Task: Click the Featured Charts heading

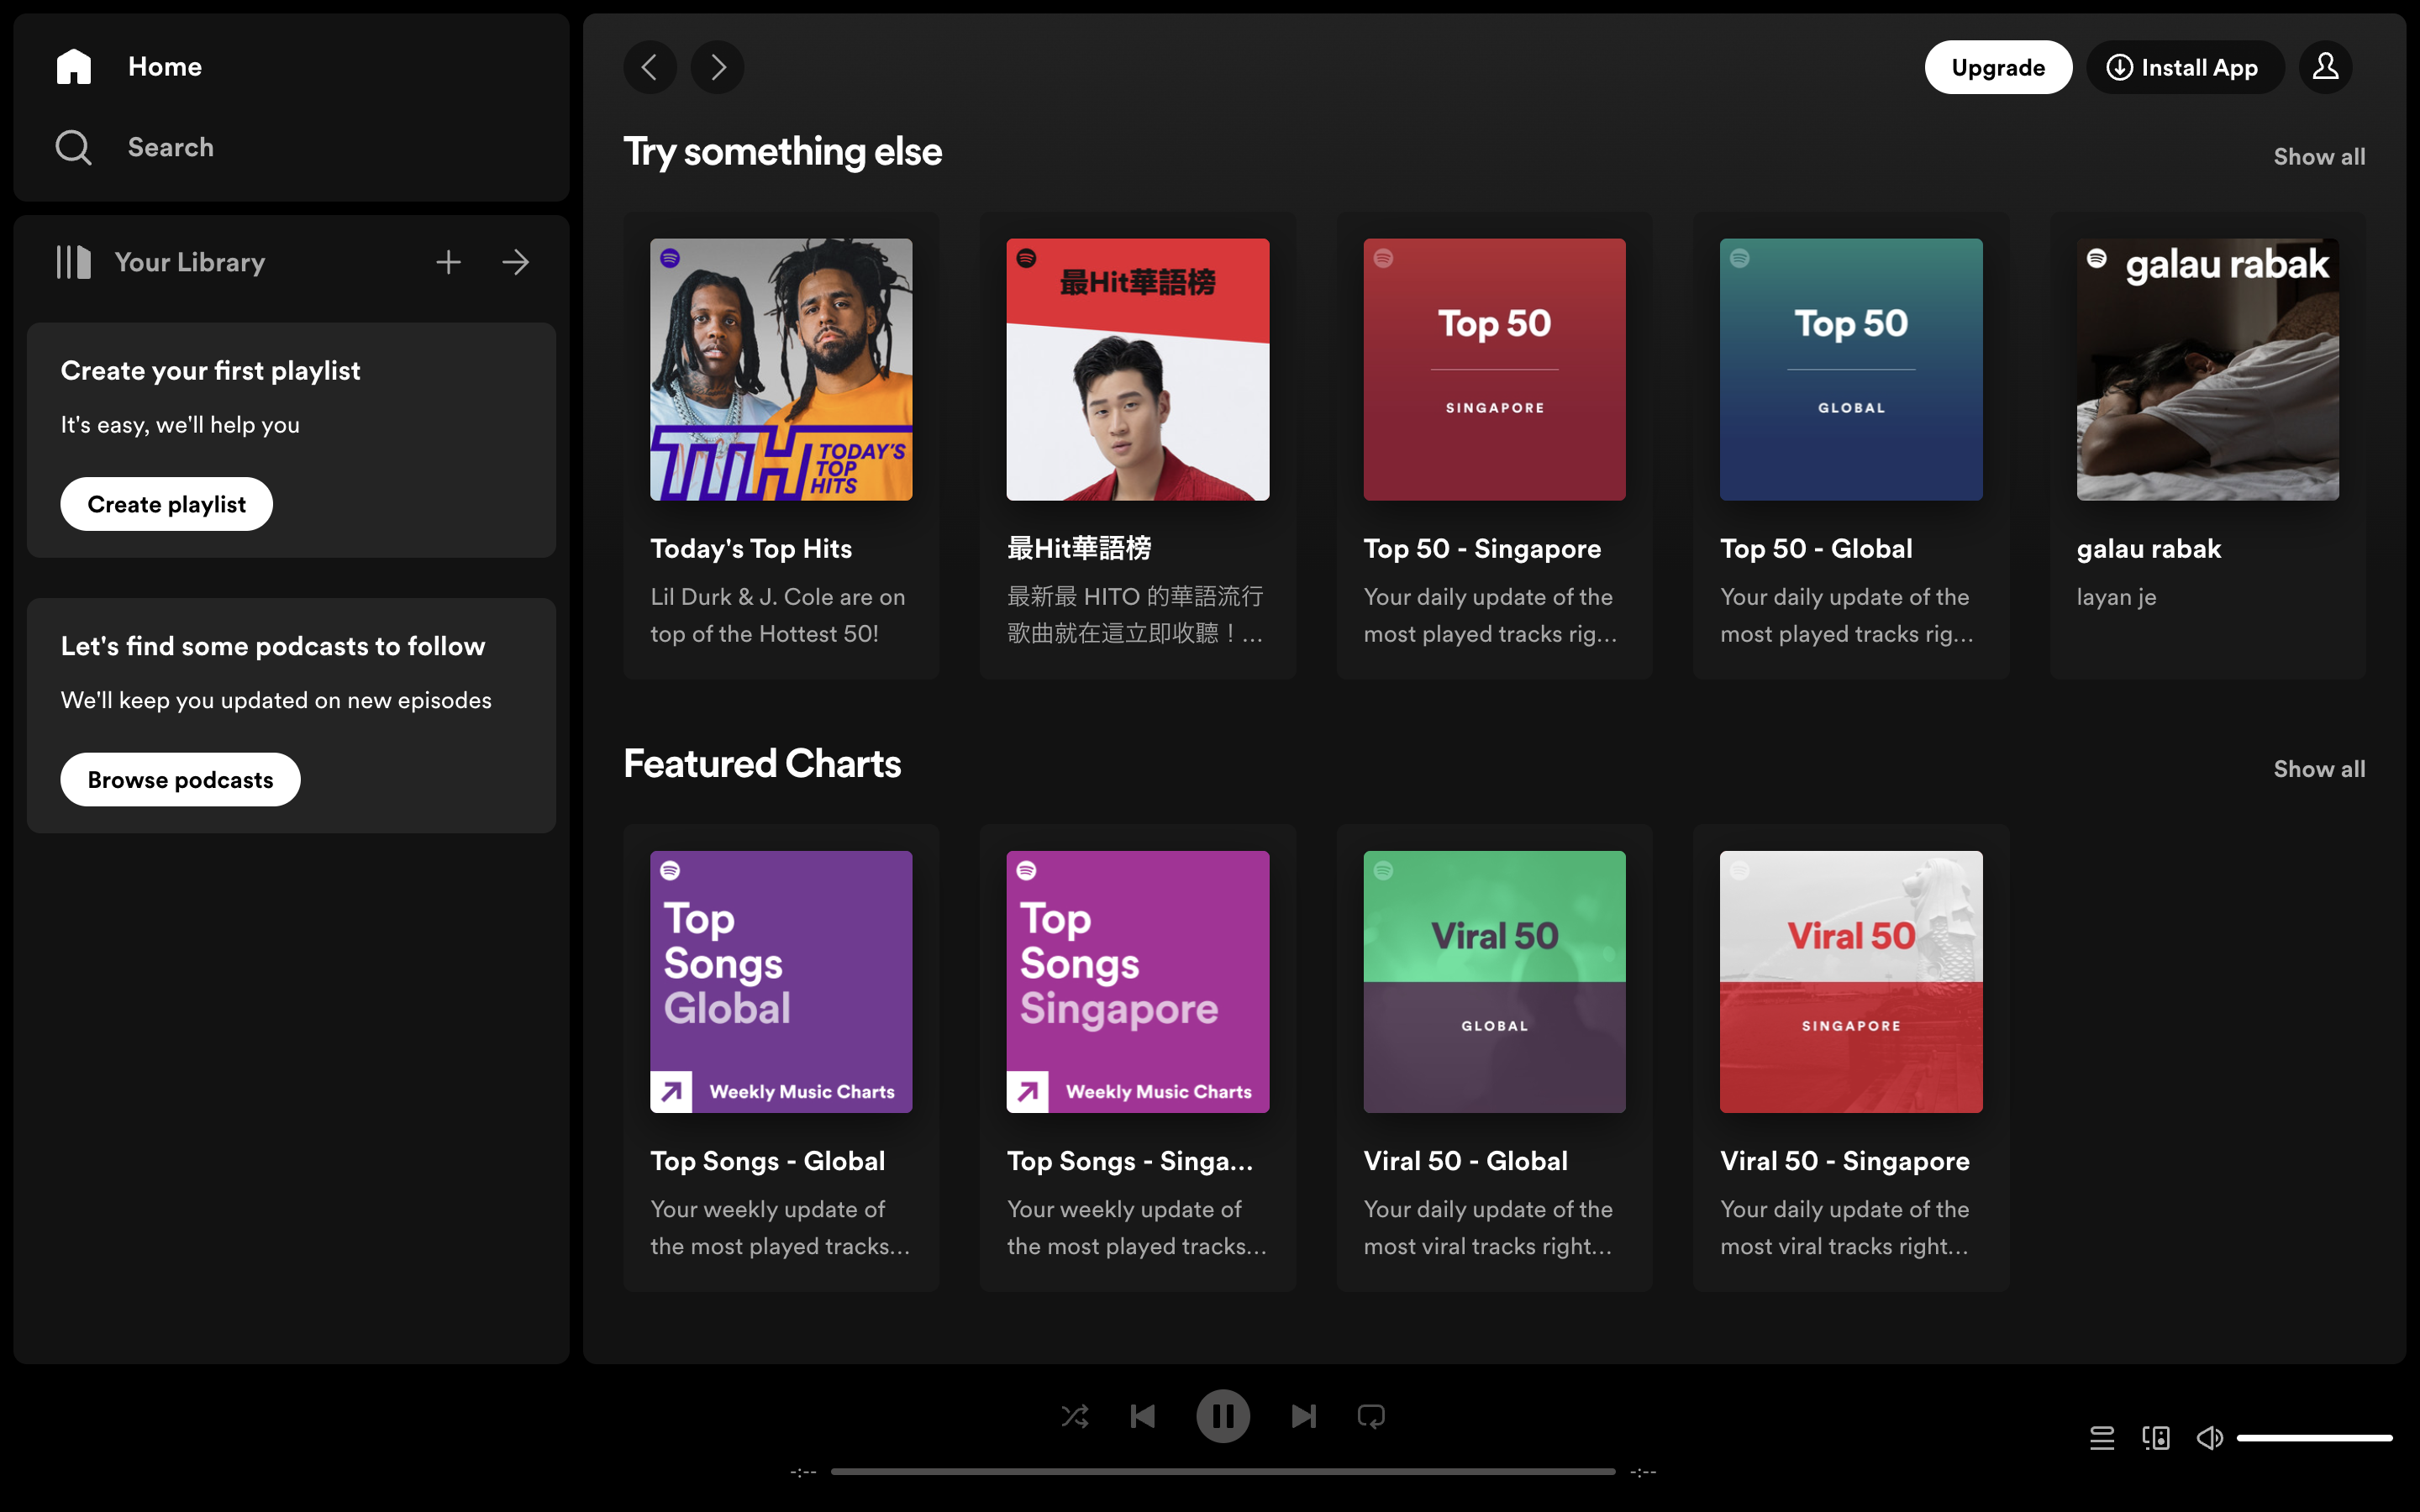Action: [762, 764]
